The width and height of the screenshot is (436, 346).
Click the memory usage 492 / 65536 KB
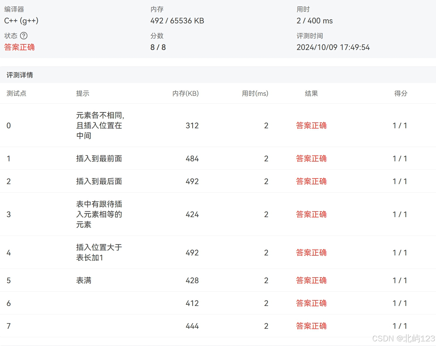pos(177,20)
